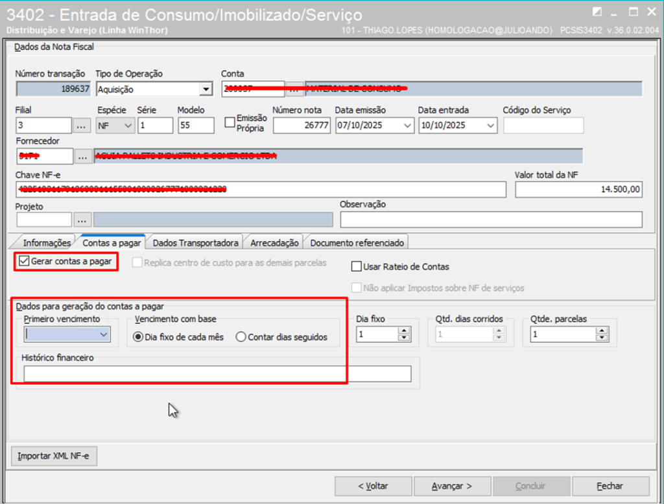The width and height of the screenshot is (664, 504).
Task: Open the Data entrada calendar dropdown
Action: [x=490, y=126]
